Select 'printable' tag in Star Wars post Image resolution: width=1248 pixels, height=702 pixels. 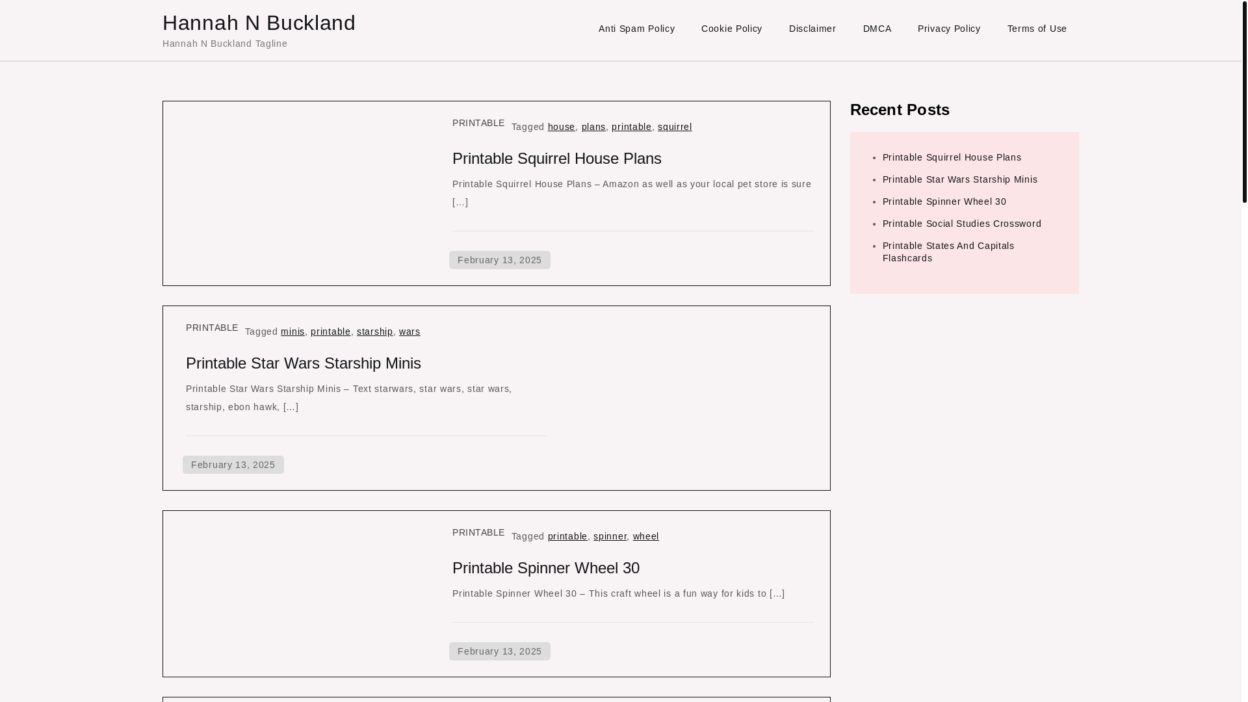[330, 331]
